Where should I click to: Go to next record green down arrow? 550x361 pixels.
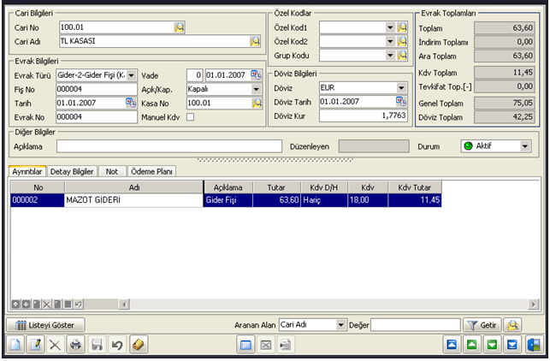click(492, 345)
